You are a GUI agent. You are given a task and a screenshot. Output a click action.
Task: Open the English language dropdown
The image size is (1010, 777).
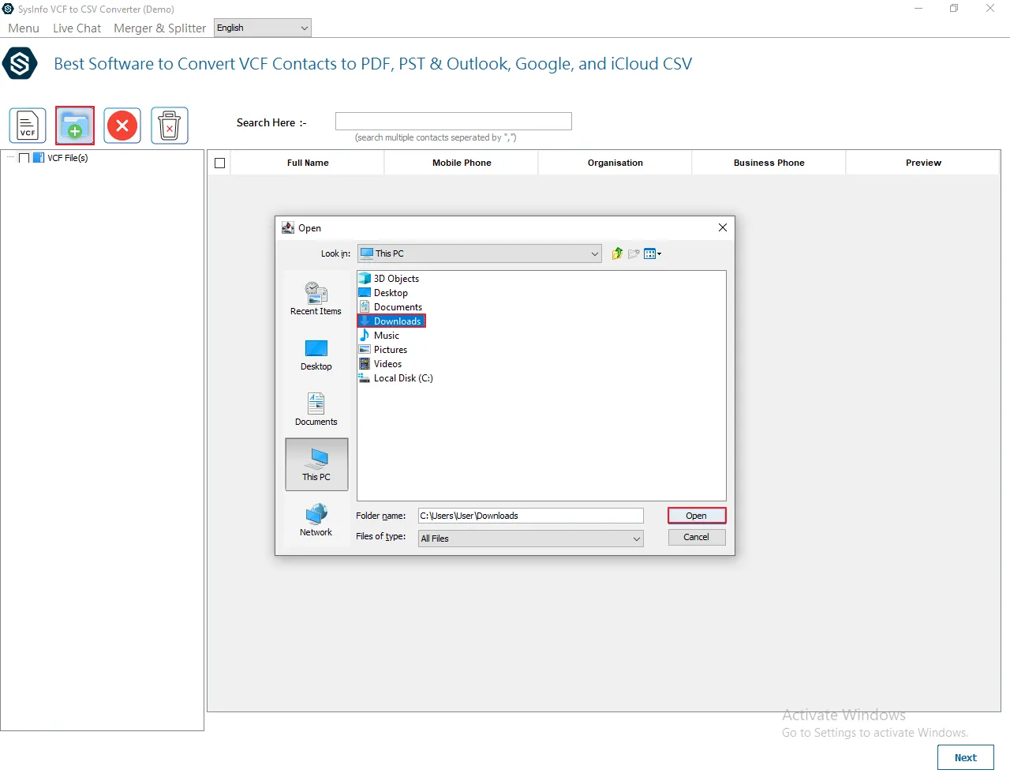point(263,28)
